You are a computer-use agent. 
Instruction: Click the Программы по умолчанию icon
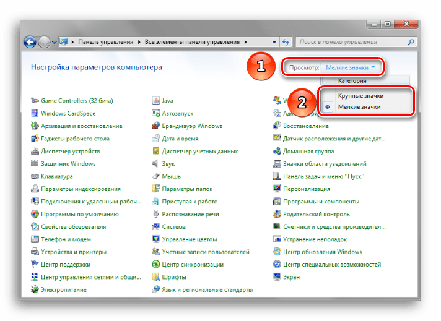35,214
